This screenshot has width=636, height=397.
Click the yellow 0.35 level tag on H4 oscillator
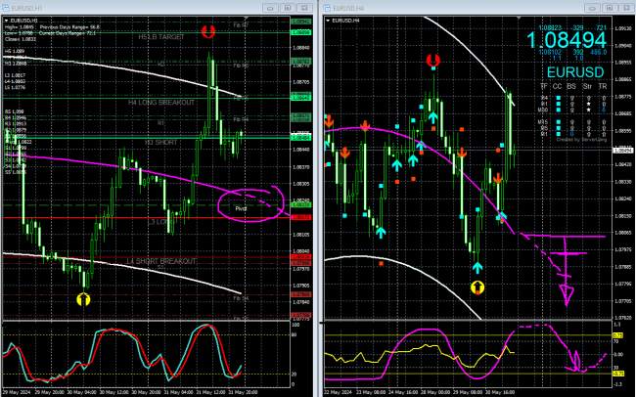pos(617,335)
